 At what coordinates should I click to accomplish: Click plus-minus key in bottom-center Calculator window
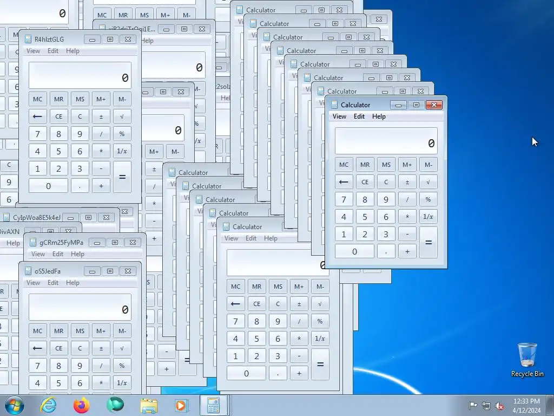coord(299,304)
